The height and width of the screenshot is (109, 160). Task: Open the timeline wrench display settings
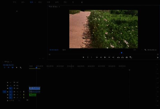[x=21, y=68]
